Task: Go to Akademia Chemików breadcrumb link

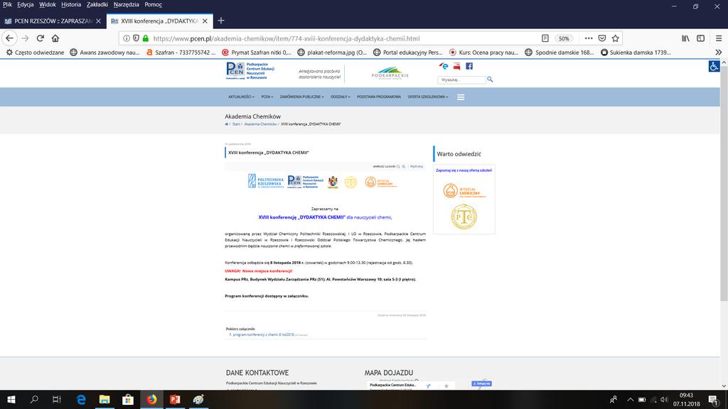Action: coord(260,124)
